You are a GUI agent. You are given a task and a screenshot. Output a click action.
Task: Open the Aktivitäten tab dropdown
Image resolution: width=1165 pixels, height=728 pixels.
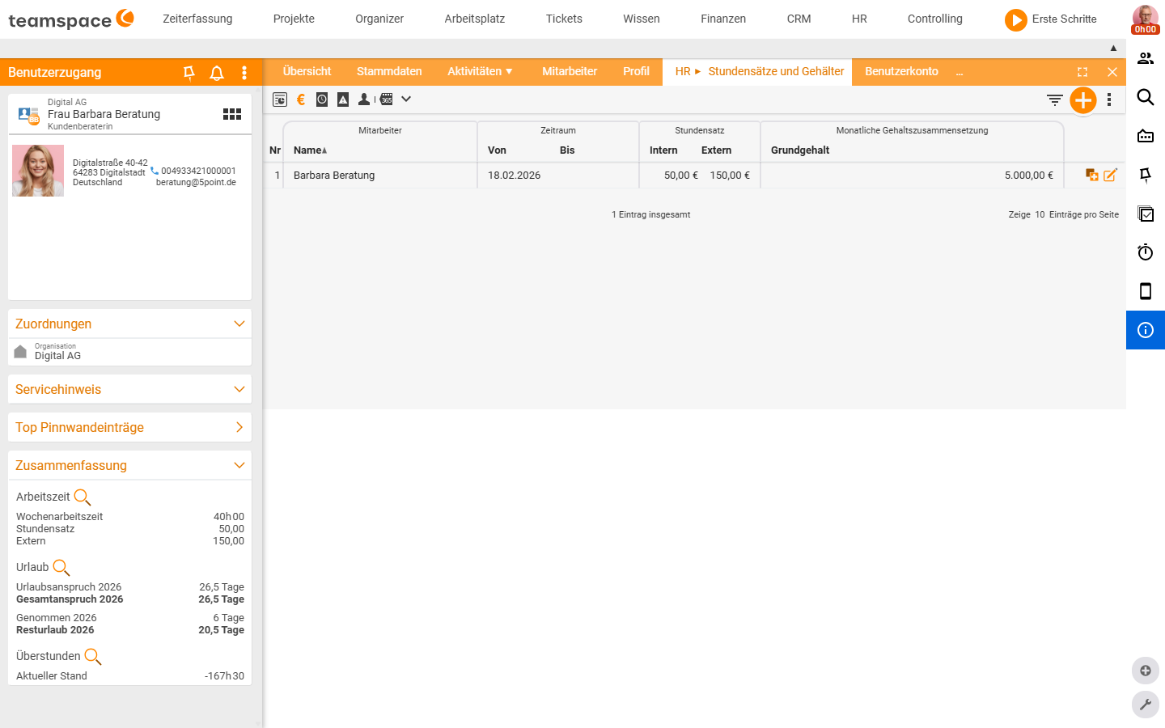point(480,71)
